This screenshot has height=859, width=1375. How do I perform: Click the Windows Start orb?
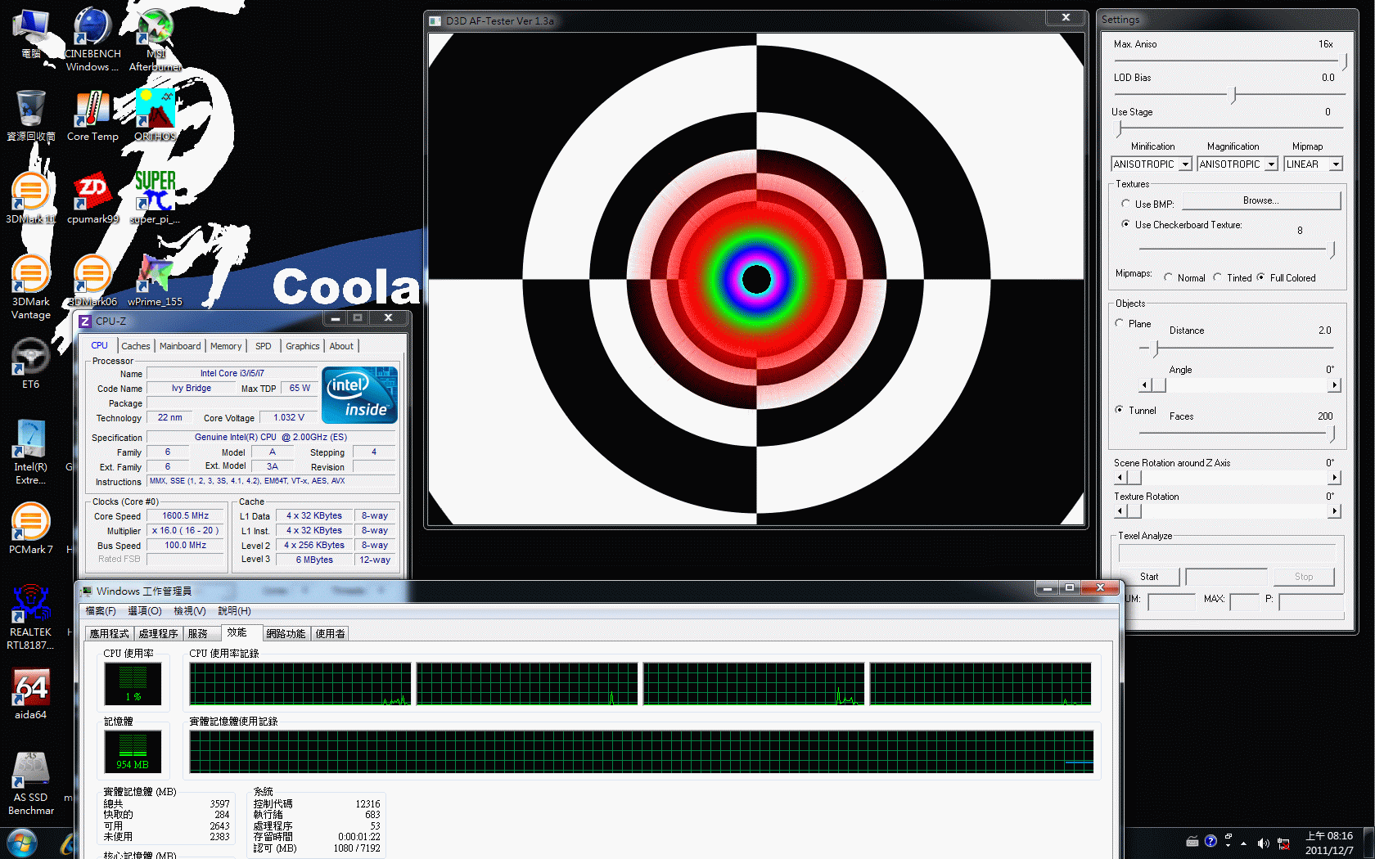(21, 843)
